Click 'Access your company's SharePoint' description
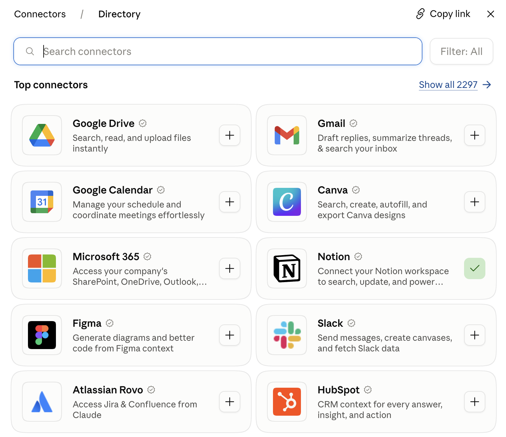The image size is (506, 437). pyautogui.click(x=140, y=276)
